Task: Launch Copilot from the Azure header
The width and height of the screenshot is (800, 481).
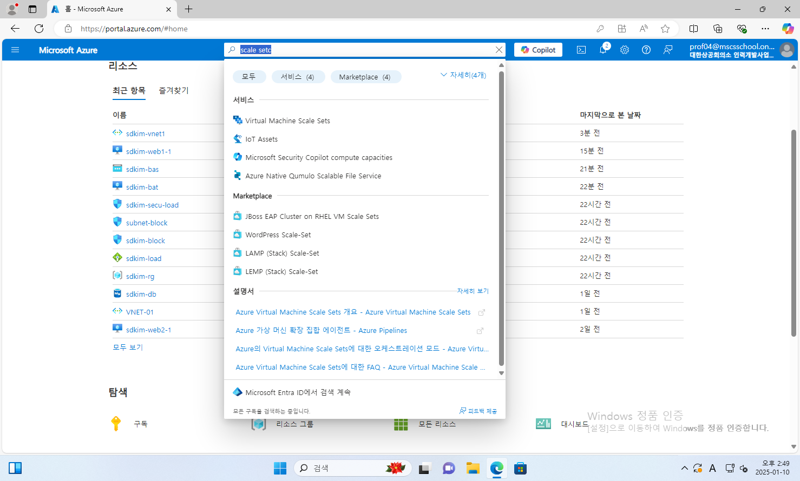Action: (x=539, y=50)
